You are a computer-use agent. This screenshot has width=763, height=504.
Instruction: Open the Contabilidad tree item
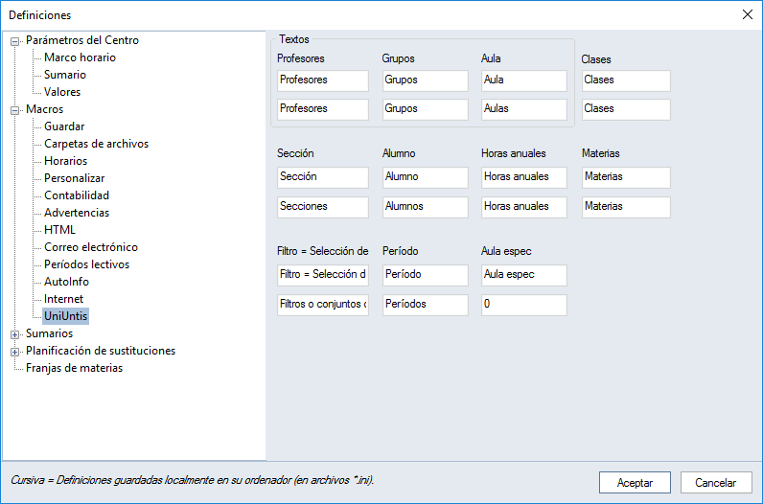pos(77,195)
